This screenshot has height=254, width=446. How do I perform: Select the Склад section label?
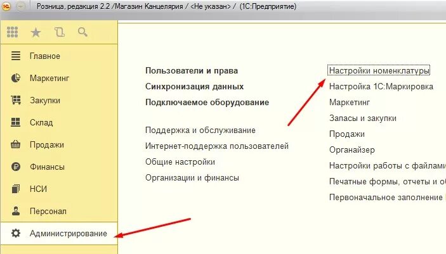41,122
